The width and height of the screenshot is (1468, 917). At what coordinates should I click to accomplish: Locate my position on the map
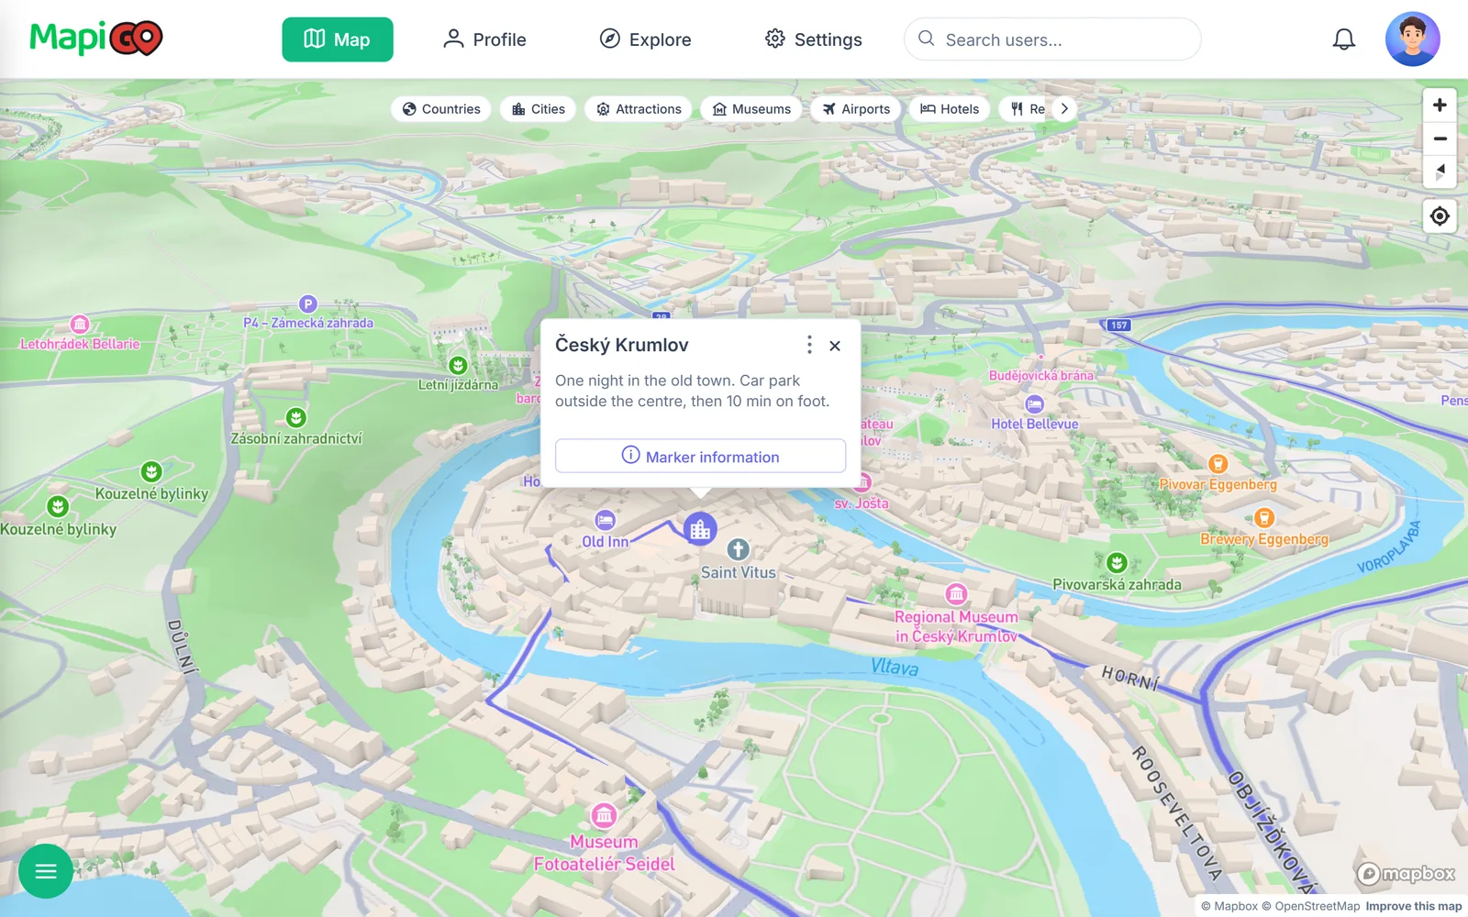point(1440,216)
